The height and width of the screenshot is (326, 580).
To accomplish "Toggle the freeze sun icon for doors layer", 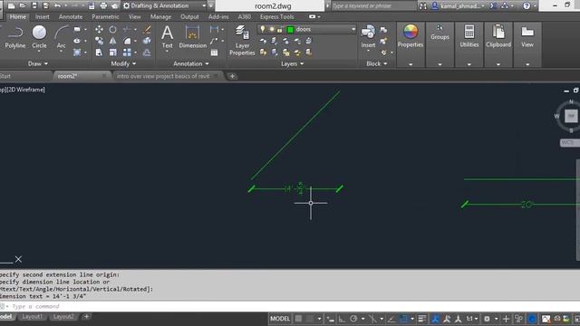I will pos(272,29).
